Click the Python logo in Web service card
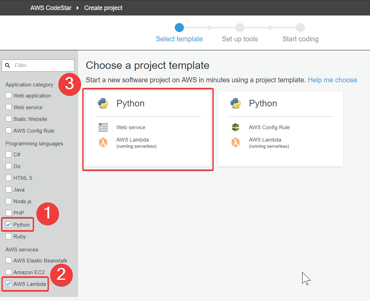The height and width of the screenshot is (301, 370). (103, 103)
